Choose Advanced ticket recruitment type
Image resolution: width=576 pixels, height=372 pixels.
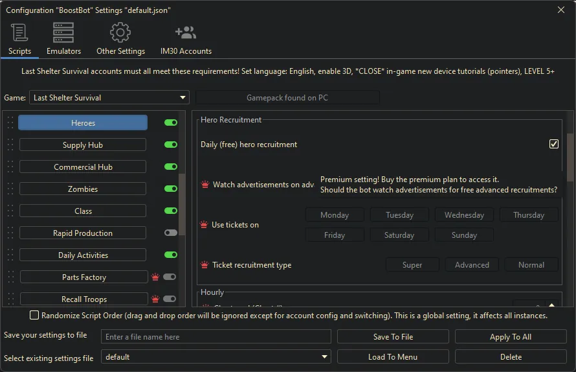point(472,264)
